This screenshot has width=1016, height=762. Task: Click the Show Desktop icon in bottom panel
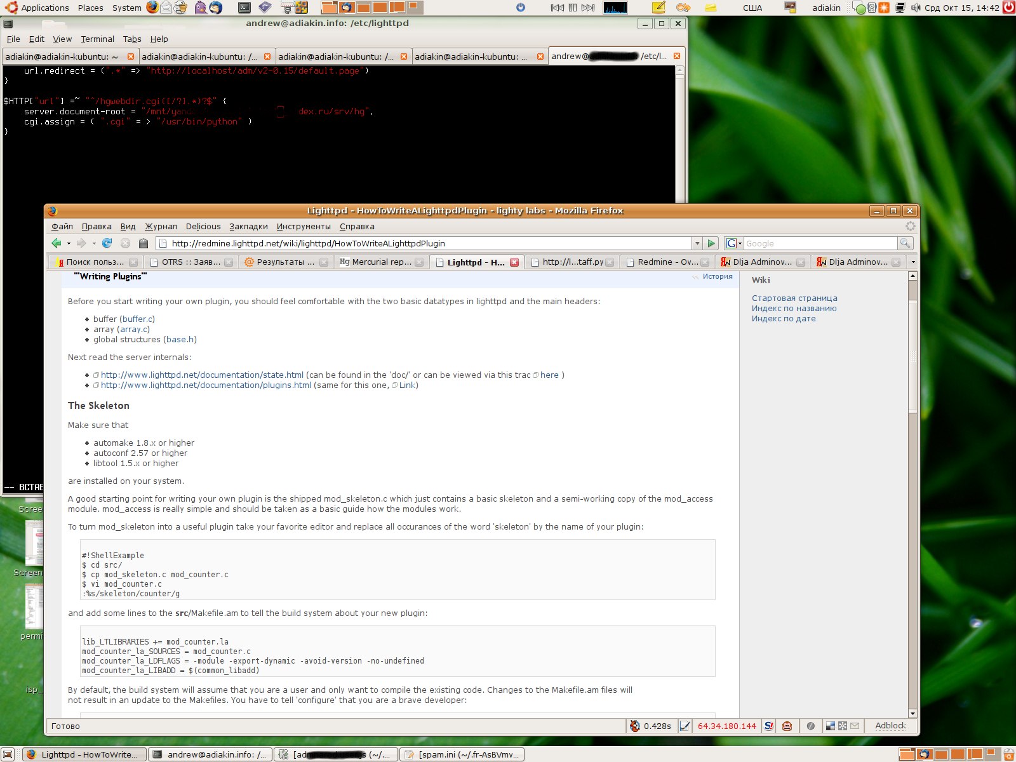coord(8,754)
